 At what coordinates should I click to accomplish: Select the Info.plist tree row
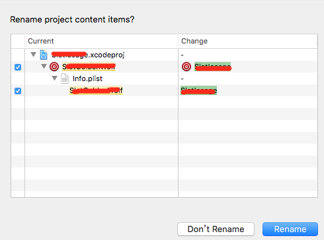click(x=164, y=78)
